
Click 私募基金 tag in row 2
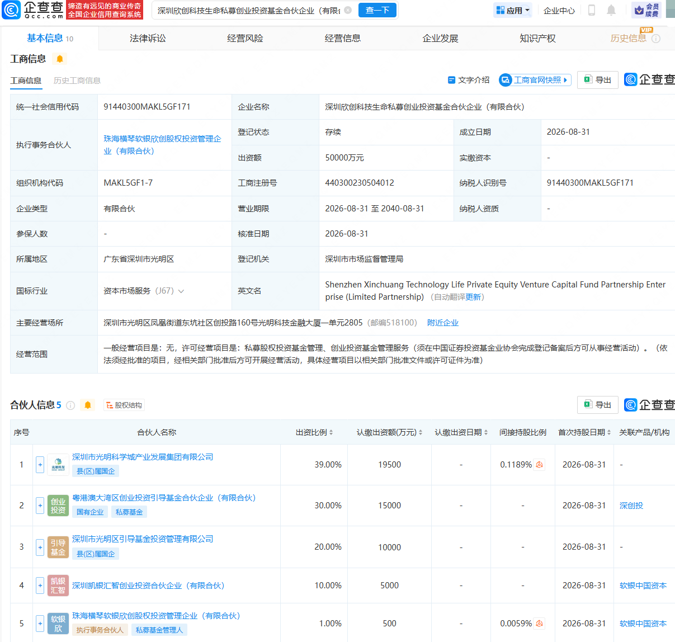[x=129, y=512]
